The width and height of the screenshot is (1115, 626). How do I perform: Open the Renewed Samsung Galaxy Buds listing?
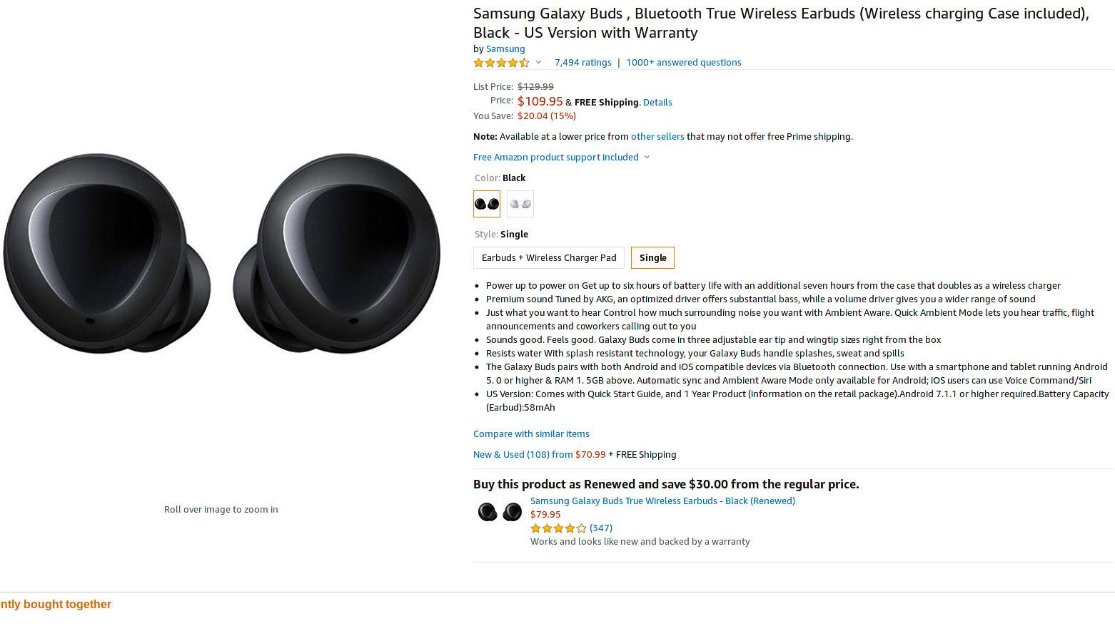(x=662, y=501)
